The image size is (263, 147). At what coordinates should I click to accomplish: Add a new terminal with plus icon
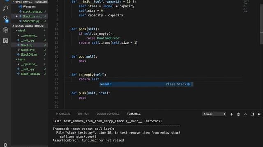click(231, 114)
